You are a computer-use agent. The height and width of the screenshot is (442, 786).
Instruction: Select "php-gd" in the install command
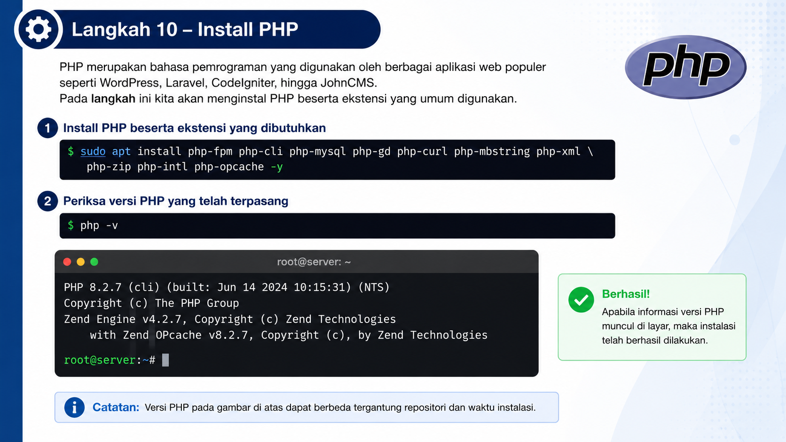[371, 151]
